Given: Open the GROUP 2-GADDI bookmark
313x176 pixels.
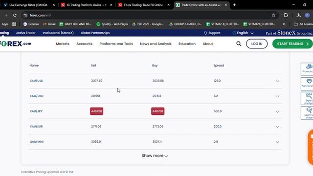Looking at the screenshot, I should 185,24.
